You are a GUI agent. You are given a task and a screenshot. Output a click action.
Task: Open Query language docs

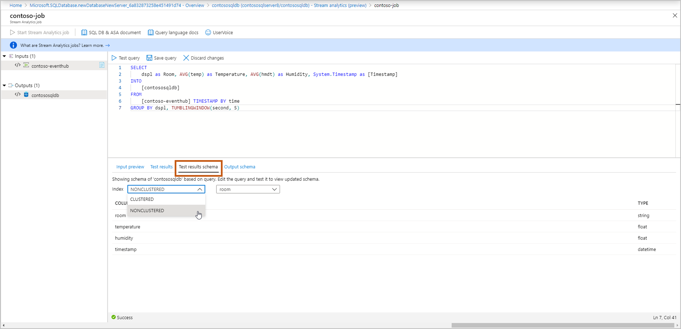[173, 33]
